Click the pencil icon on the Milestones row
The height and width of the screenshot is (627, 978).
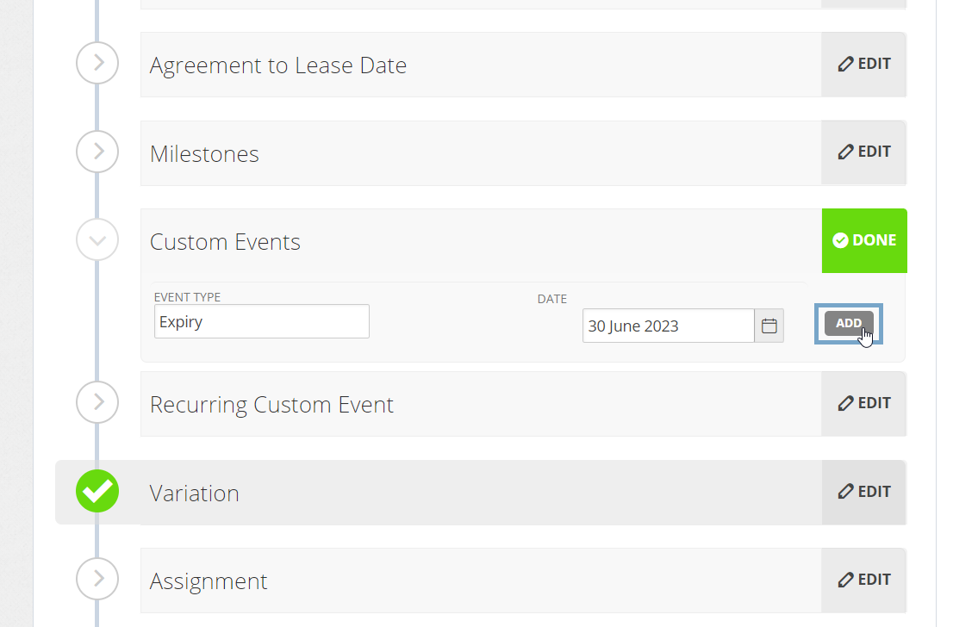[845, 152]
